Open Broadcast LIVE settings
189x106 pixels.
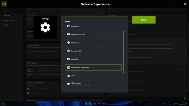coord(93,51)
